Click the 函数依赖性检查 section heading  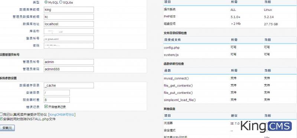pos(174,64)
